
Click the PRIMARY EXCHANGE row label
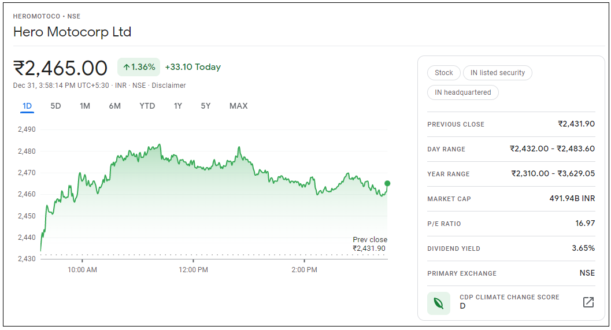click(462, 274)
